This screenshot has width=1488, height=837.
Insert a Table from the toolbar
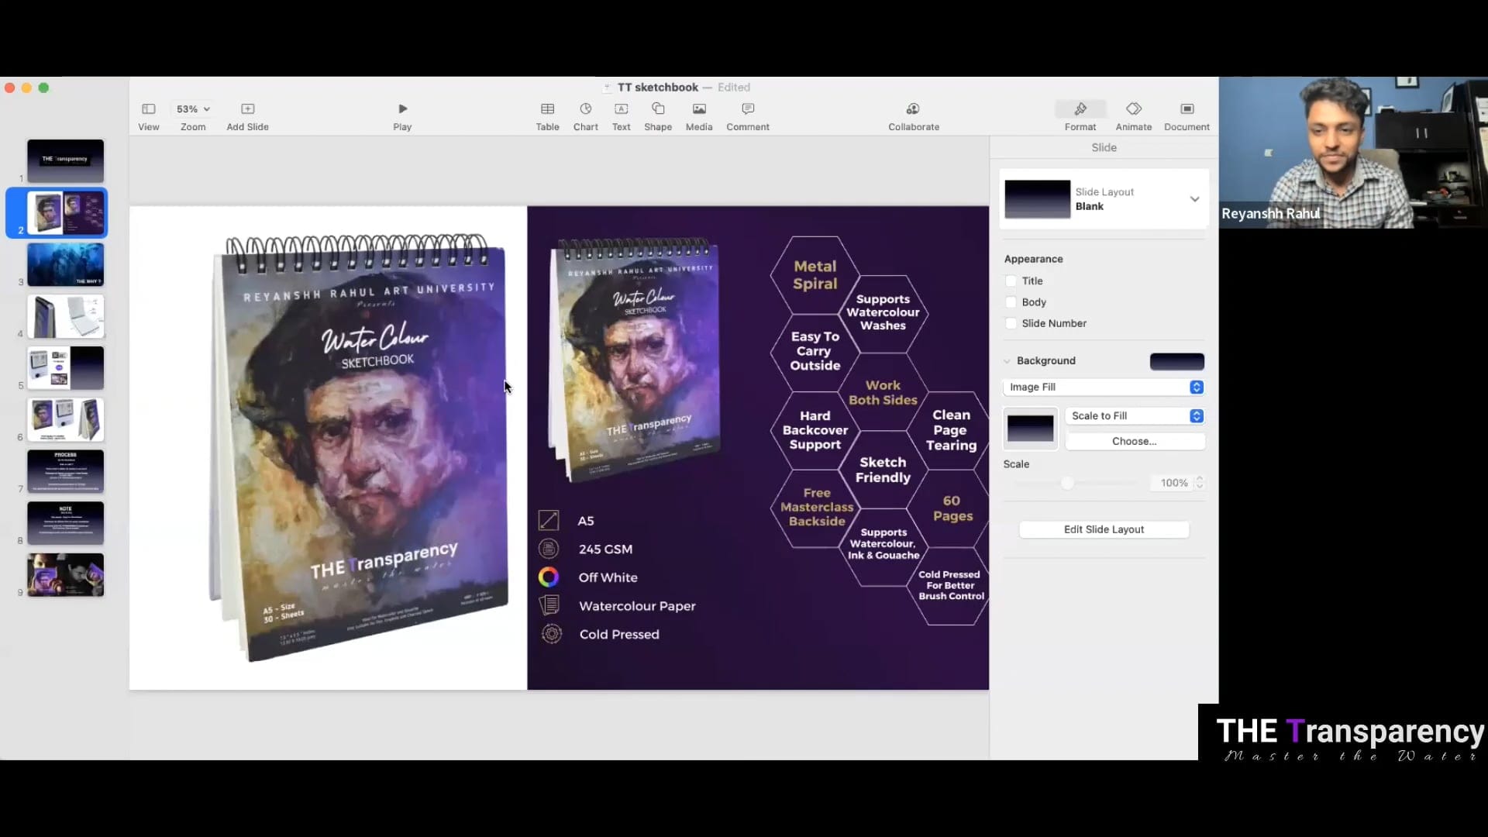tap(547, 109)
